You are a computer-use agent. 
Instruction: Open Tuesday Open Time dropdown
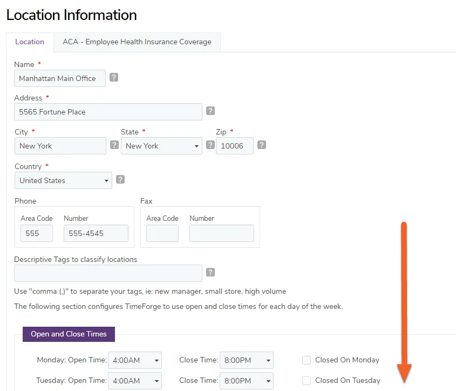135,381
